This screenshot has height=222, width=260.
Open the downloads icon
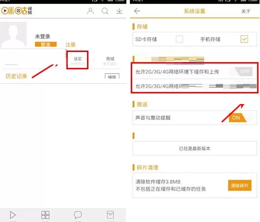pos(119,11)
